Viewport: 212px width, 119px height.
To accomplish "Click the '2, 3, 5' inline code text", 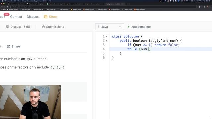I will pos(57,67).
